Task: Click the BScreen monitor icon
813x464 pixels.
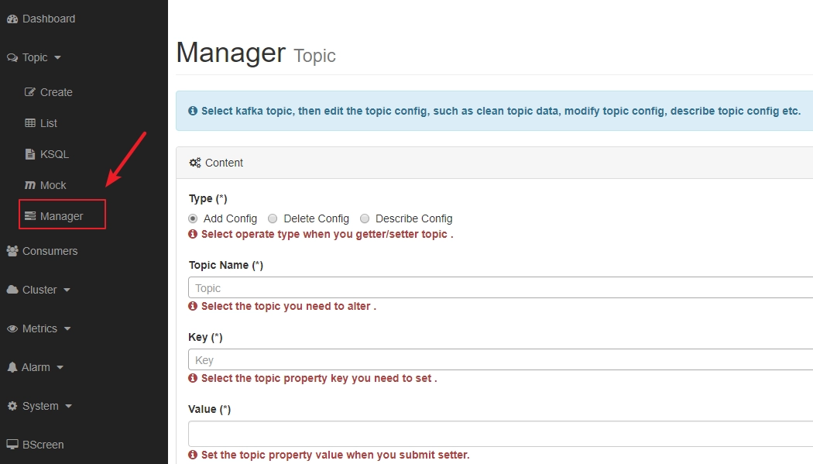Action: pyautogui.click(x=12, y=445)
